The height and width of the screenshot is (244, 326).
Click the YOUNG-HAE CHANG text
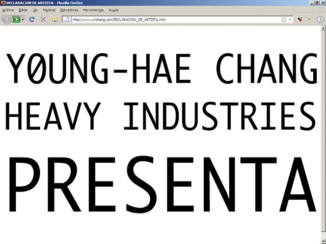coord(162,69)
